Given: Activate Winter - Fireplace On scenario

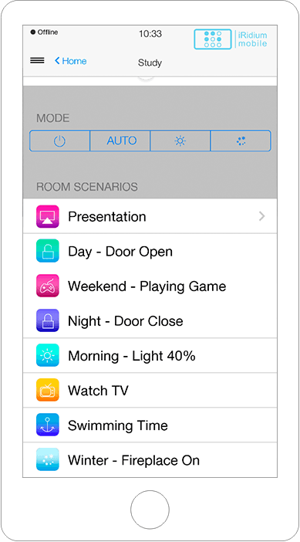Looking at the screenshot, I should click(150, 459).
